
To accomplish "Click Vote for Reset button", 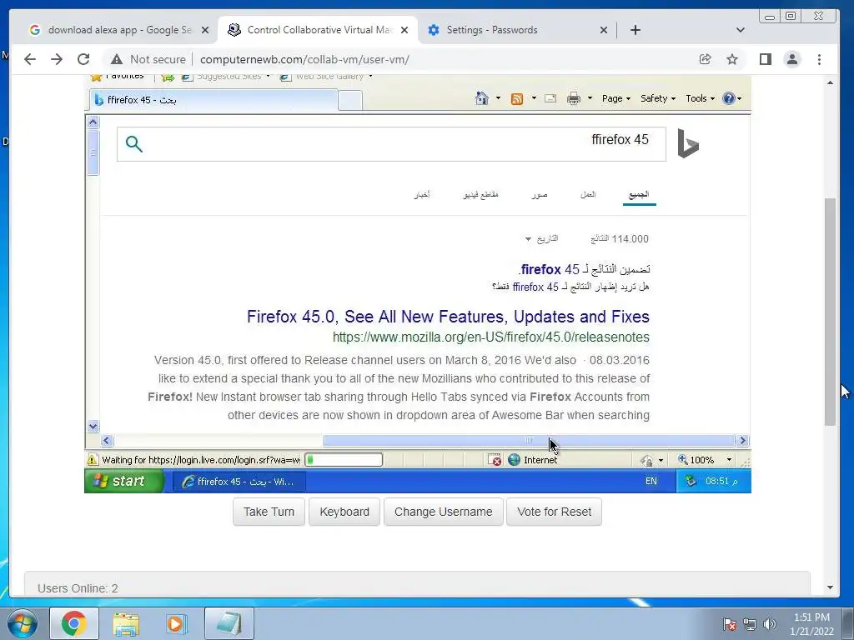I will [x=554, y=512].
